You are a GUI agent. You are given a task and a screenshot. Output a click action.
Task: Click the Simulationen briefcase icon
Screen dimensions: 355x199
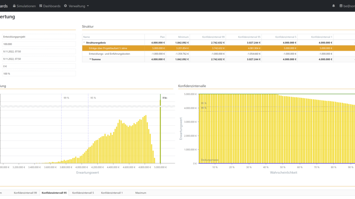[14, 6]
